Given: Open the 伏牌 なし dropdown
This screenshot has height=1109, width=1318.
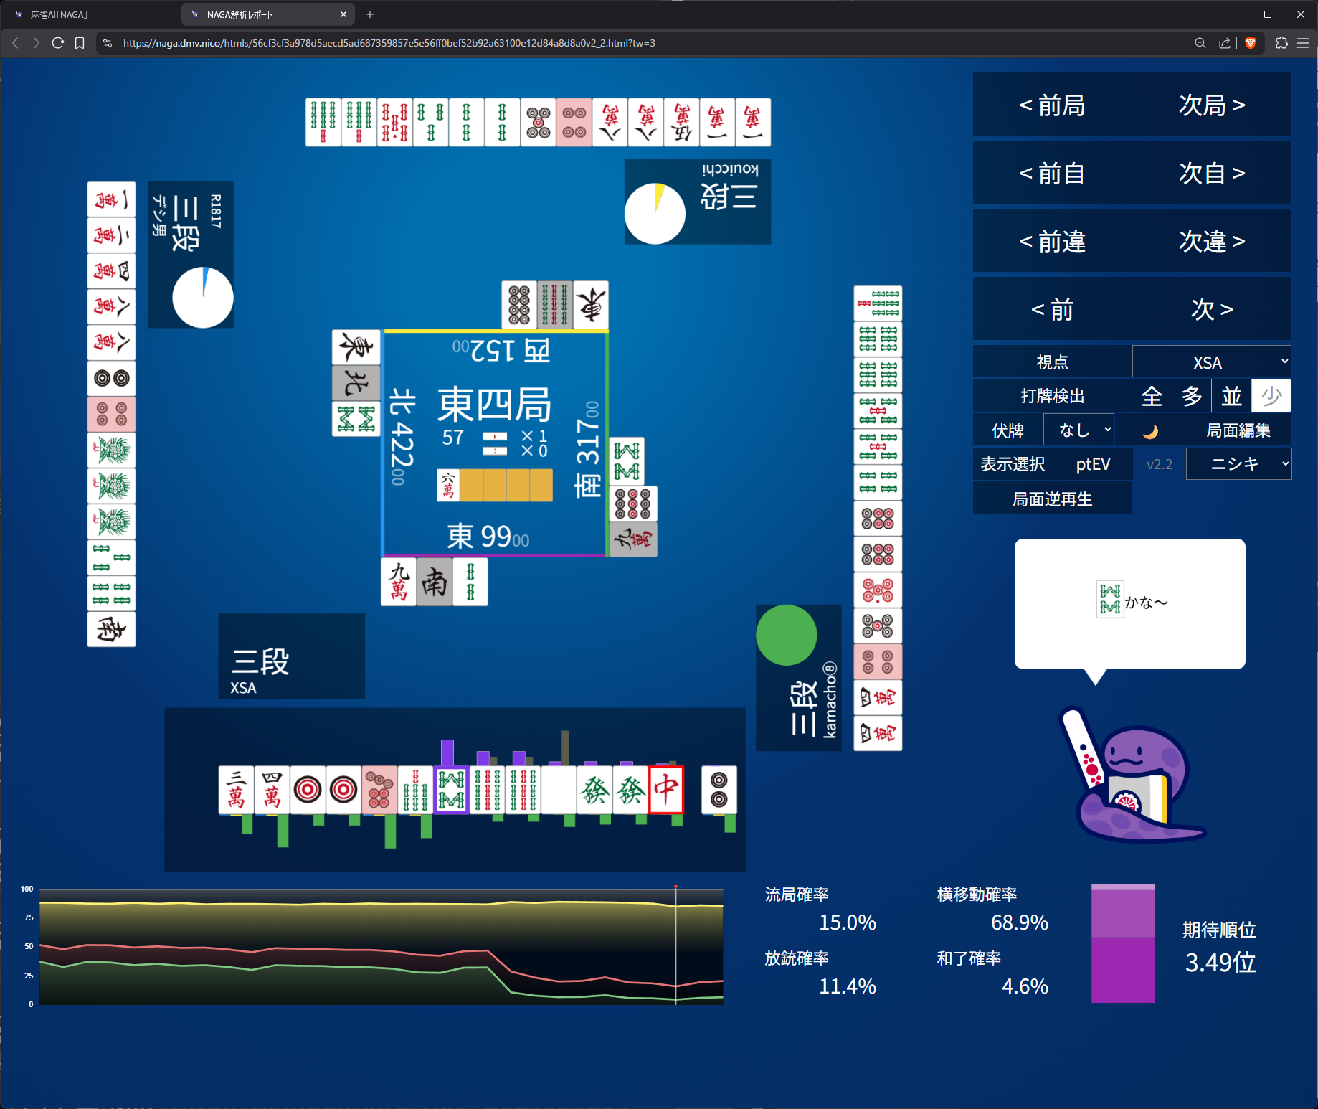Looking at the screenshot, I should click(x=1078, y=430).
